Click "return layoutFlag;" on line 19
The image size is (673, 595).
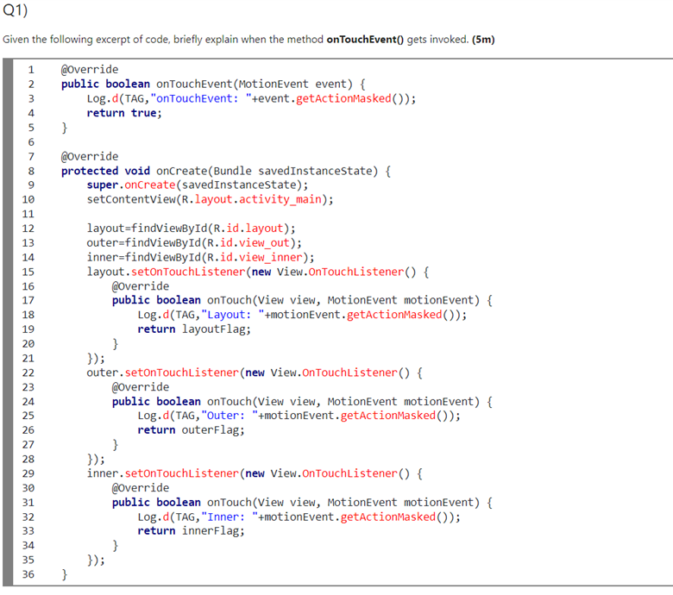194,329
